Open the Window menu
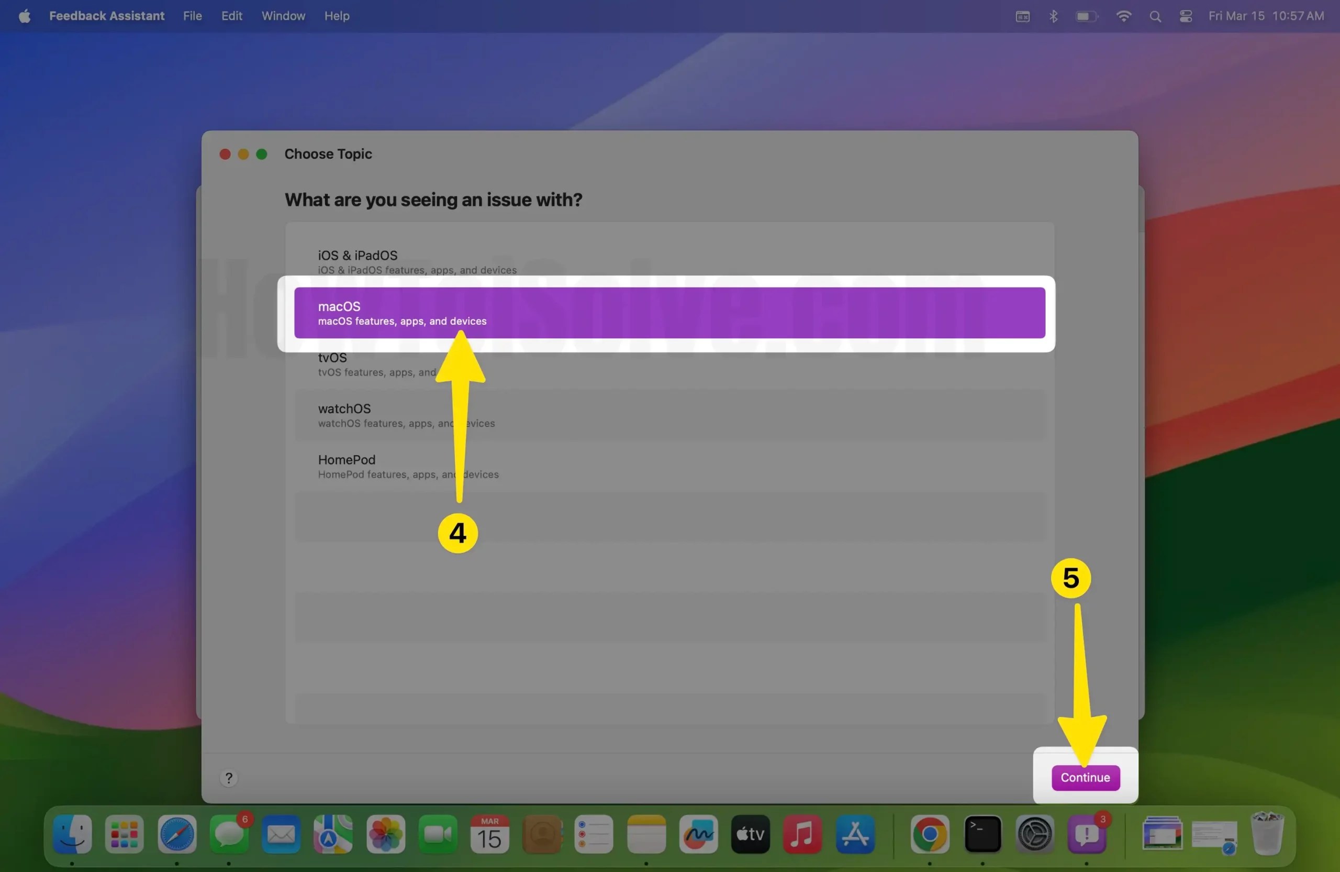Image resolution: width=1340 pixels, height=872 pixels. point(283,16)
